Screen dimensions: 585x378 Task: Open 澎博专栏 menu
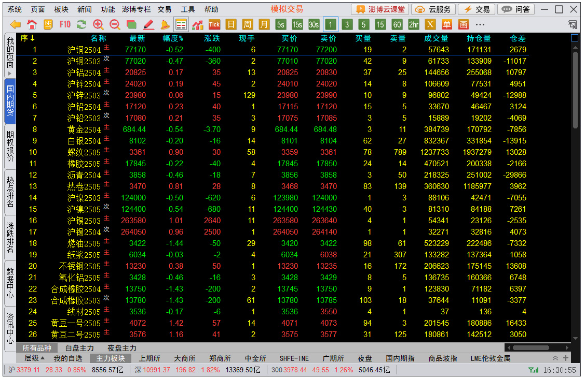(136, 9)
